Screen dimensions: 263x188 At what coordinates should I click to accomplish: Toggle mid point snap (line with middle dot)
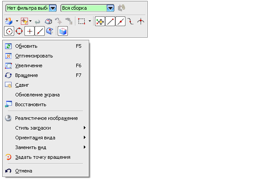point(121,21)
